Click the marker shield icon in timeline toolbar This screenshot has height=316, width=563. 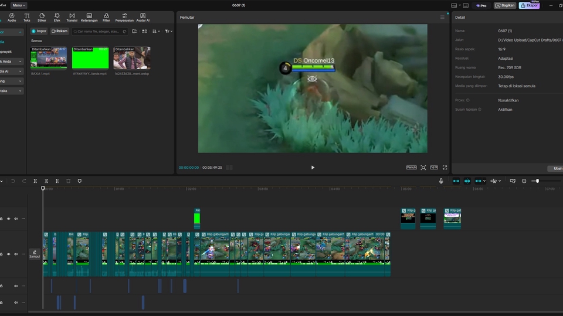tap(80, 181)
